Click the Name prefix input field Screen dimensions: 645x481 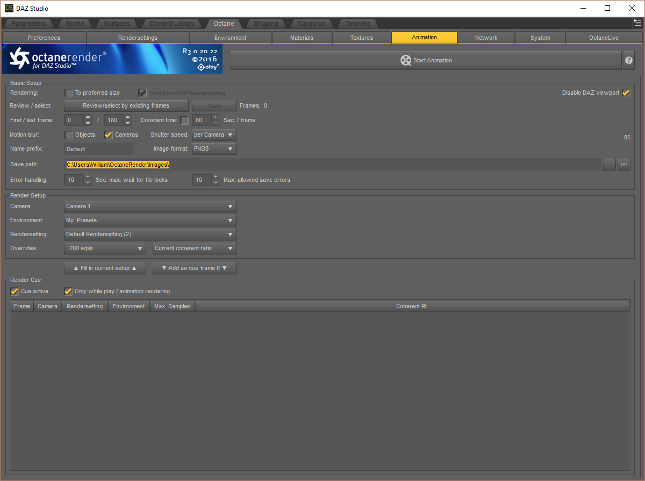(99, 149)
